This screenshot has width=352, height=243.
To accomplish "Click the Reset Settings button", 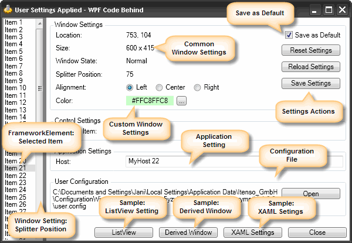I will click(311, 50).
